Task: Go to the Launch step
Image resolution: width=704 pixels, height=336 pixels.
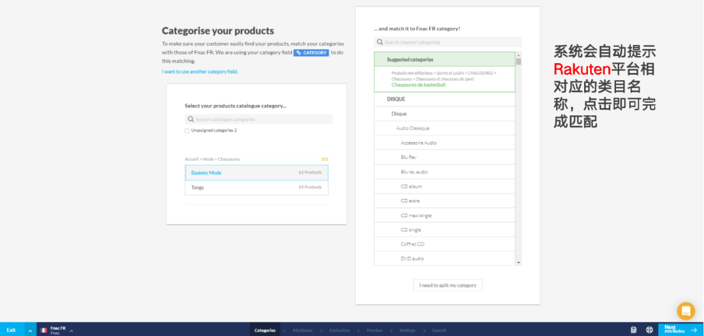Action: coord(439,330)
